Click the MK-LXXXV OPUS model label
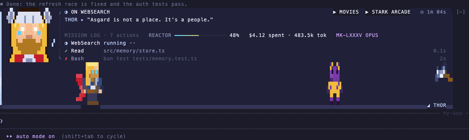The image size is (469, 140). [357, 35]
